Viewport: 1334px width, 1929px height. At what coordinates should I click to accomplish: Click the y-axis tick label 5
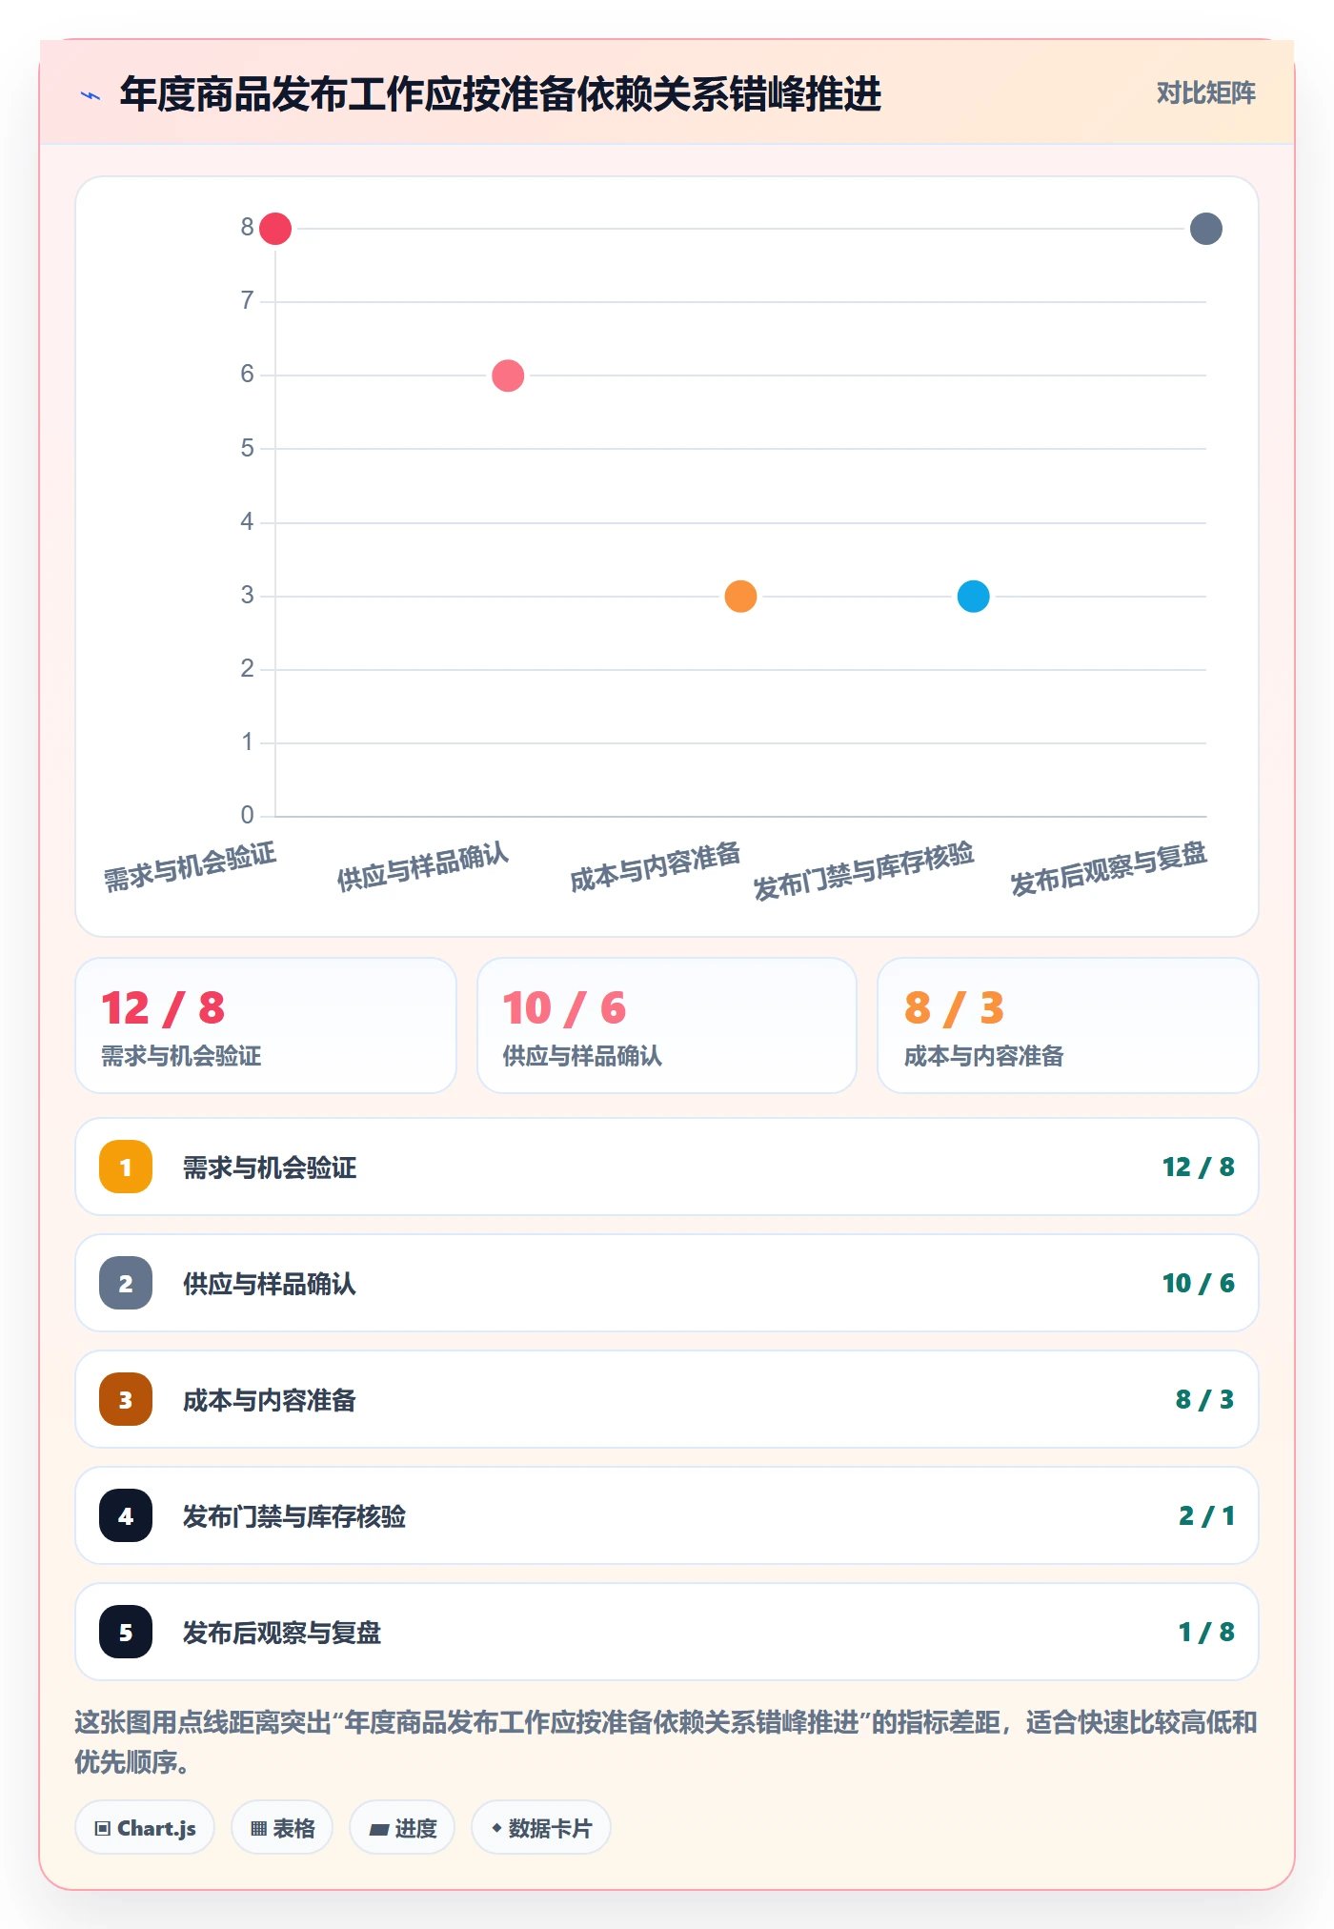248,448
